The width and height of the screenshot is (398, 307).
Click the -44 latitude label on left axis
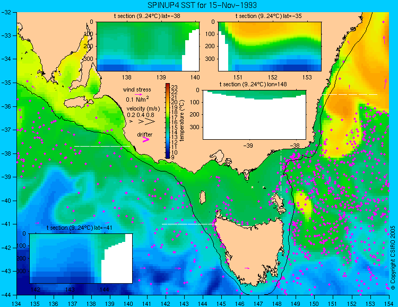[x=6, y=295]
